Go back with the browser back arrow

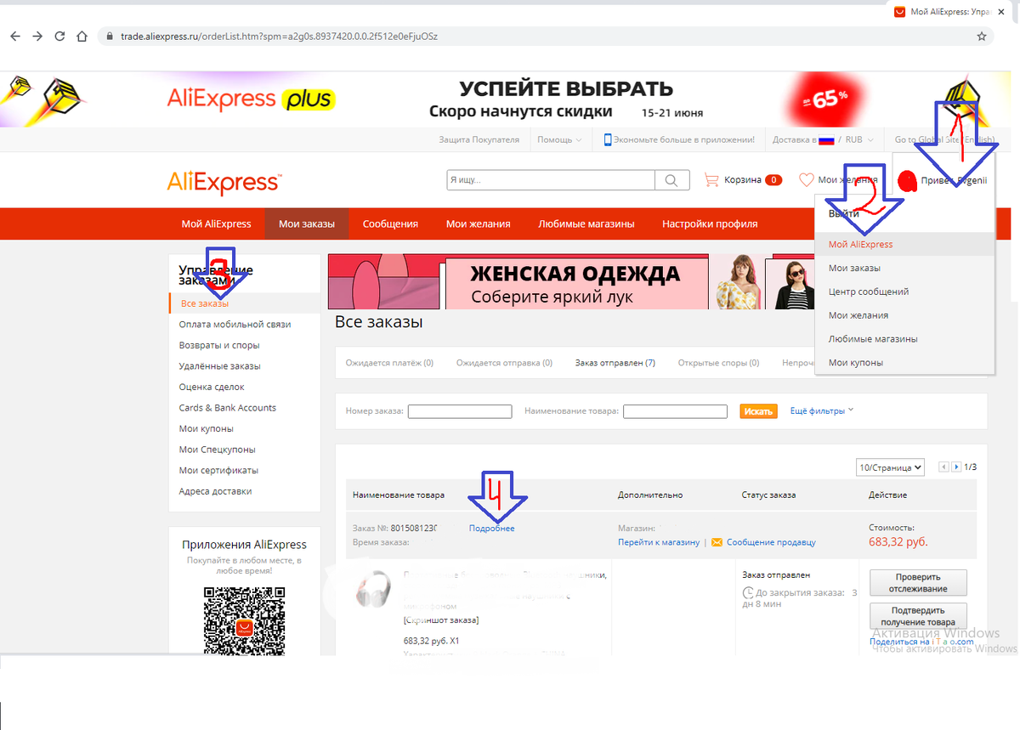pos(15,37)
